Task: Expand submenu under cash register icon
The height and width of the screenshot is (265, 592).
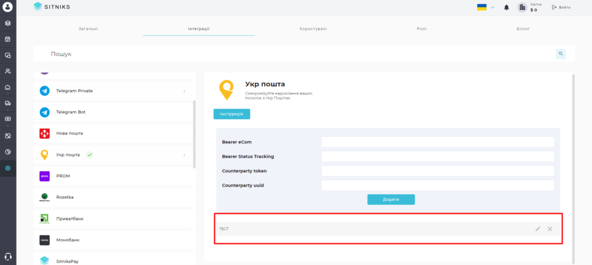Action: [x=8, y=125]
